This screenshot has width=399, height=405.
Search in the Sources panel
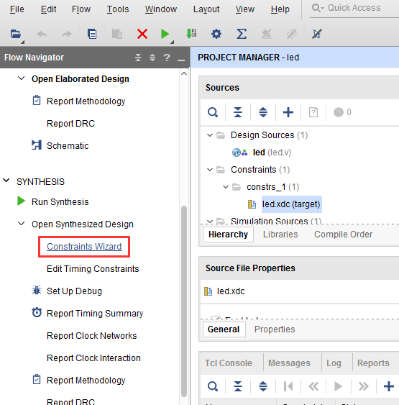click(x=213, y=112)
